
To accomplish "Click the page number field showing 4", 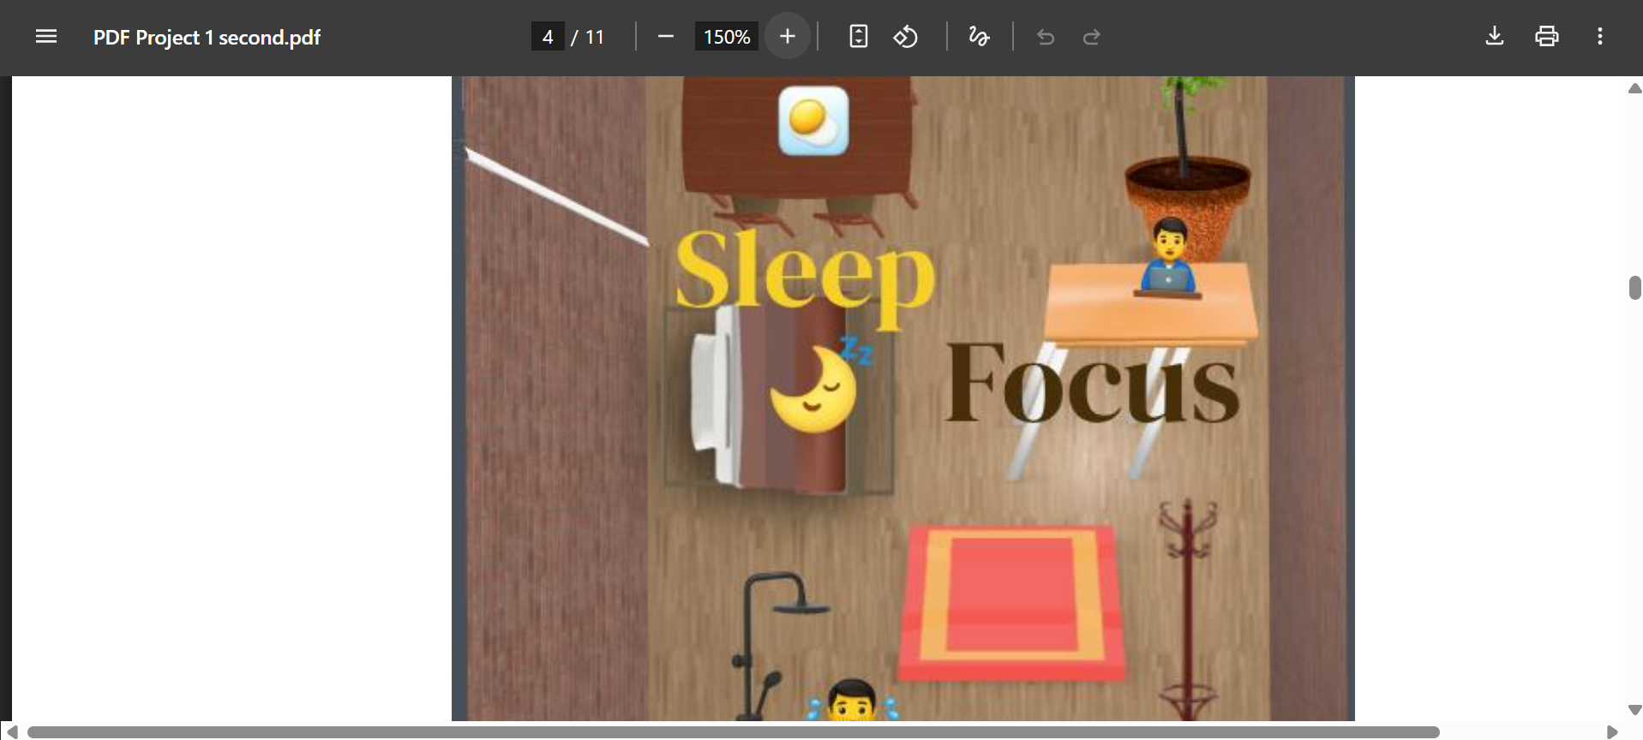I will (548, 37).
